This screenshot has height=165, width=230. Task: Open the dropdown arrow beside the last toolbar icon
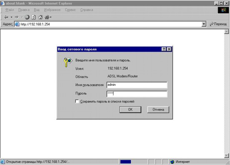coord(51,17)
